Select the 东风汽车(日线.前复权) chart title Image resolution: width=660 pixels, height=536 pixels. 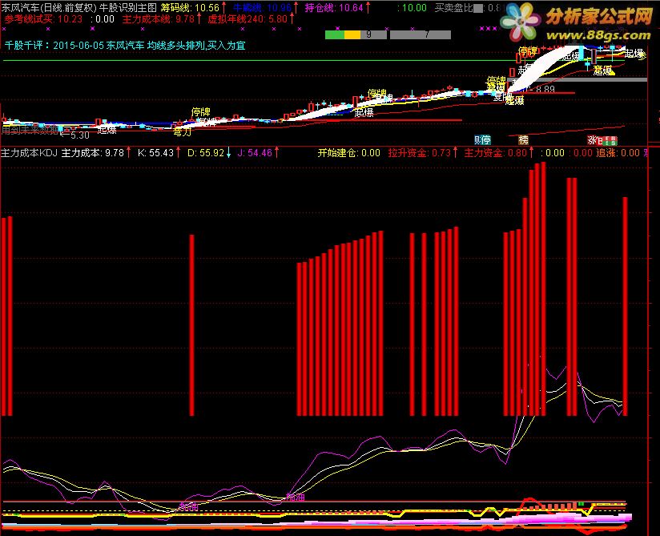(x=49, y=7)
